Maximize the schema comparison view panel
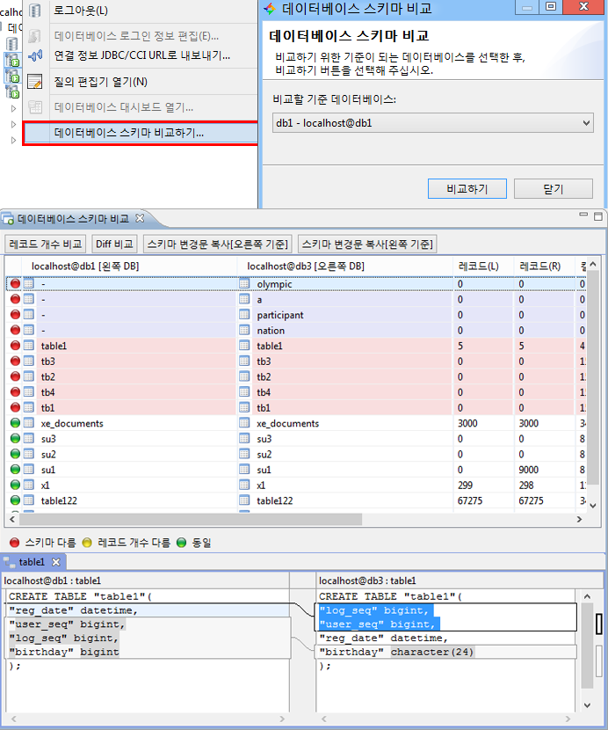The height and width of the screenshot is (730, 608). pyautogui.click(x=597, y=216)
